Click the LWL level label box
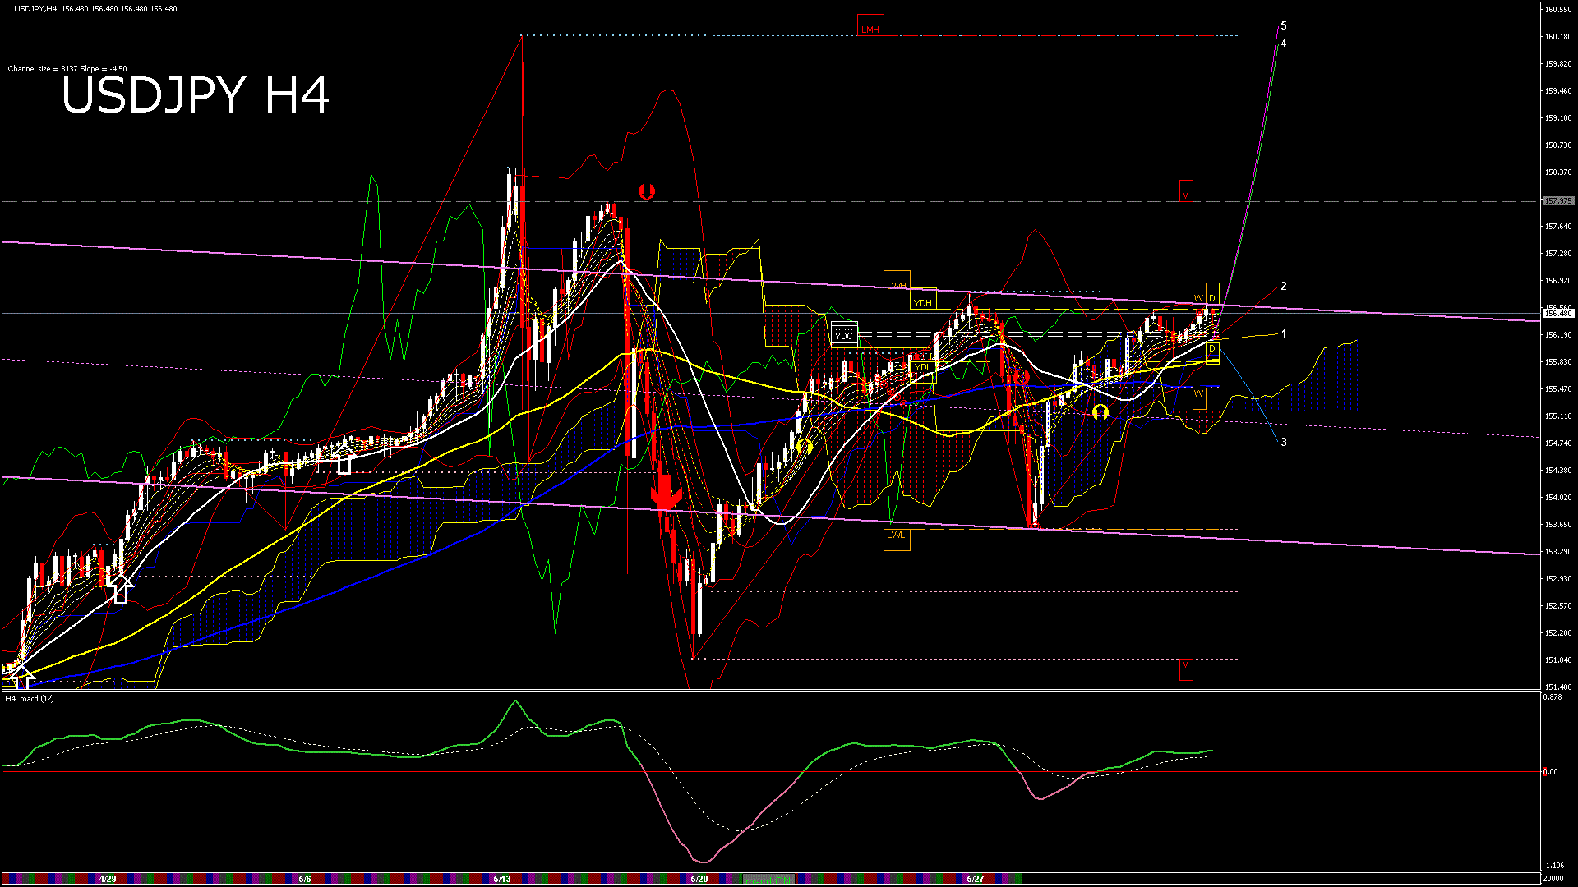Viewport: 1578px width, 887px height. click(x=897, y=539)
